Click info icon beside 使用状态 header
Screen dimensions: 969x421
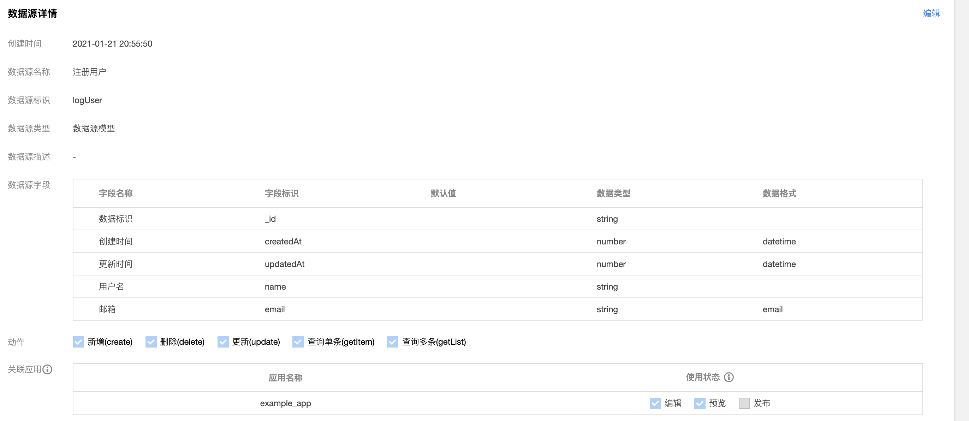coord(729,377)
